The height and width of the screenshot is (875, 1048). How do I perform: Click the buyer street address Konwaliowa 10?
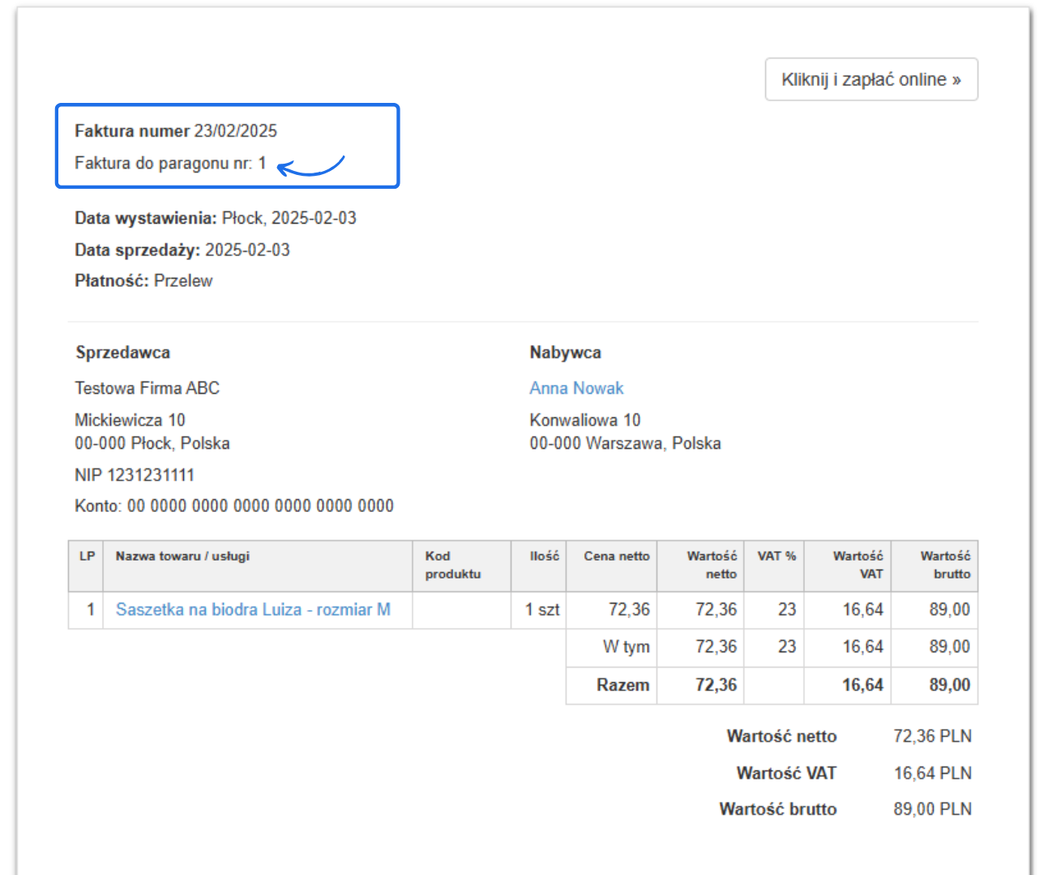pos(584,420)
